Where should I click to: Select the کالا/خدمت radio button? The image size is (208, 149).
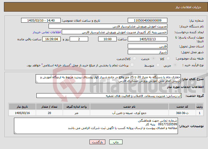pos(135,58)
